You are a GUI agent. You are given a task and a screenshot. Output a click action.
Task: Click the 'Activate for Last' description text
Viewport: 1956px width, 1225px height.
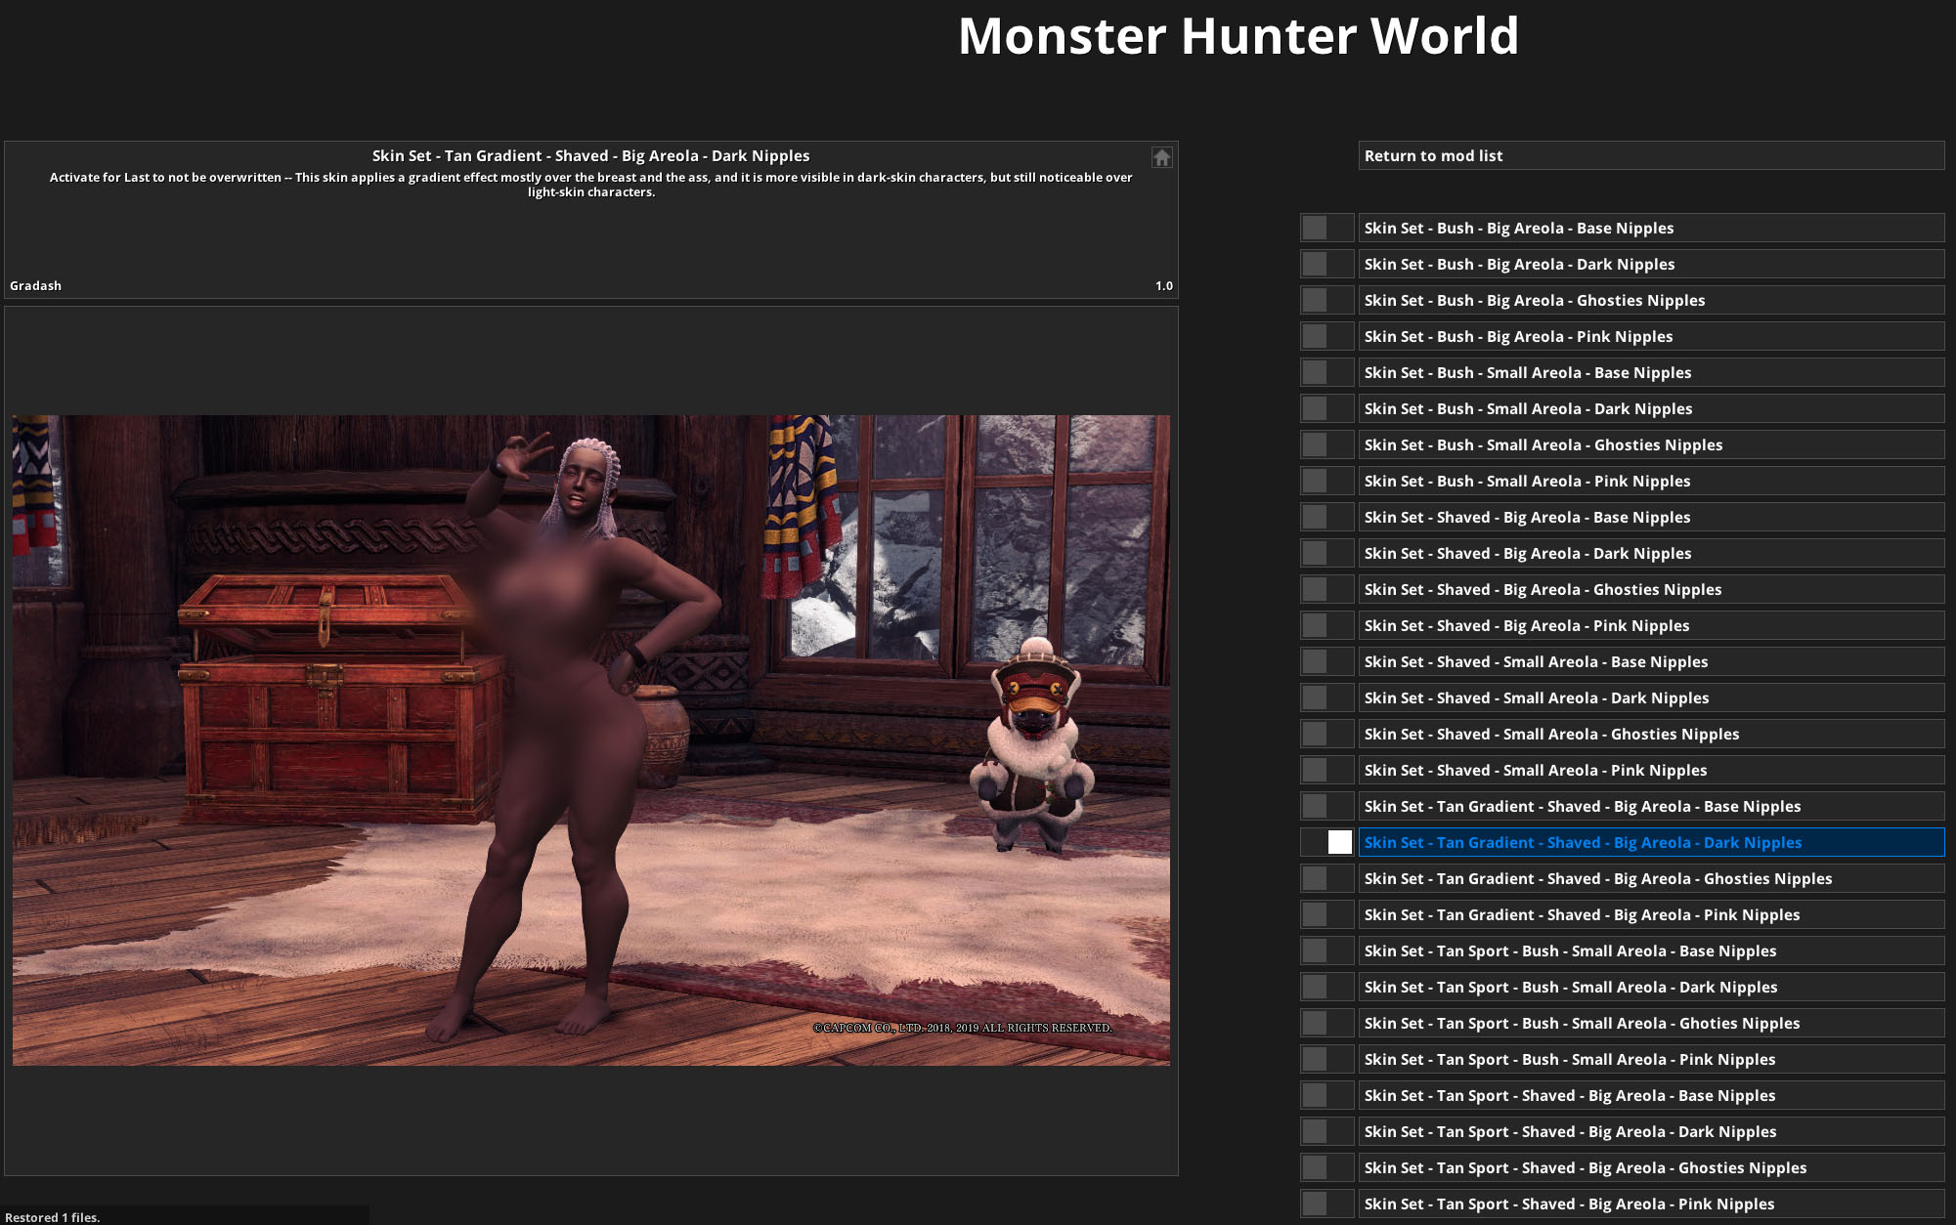click(x=590, y=185)
